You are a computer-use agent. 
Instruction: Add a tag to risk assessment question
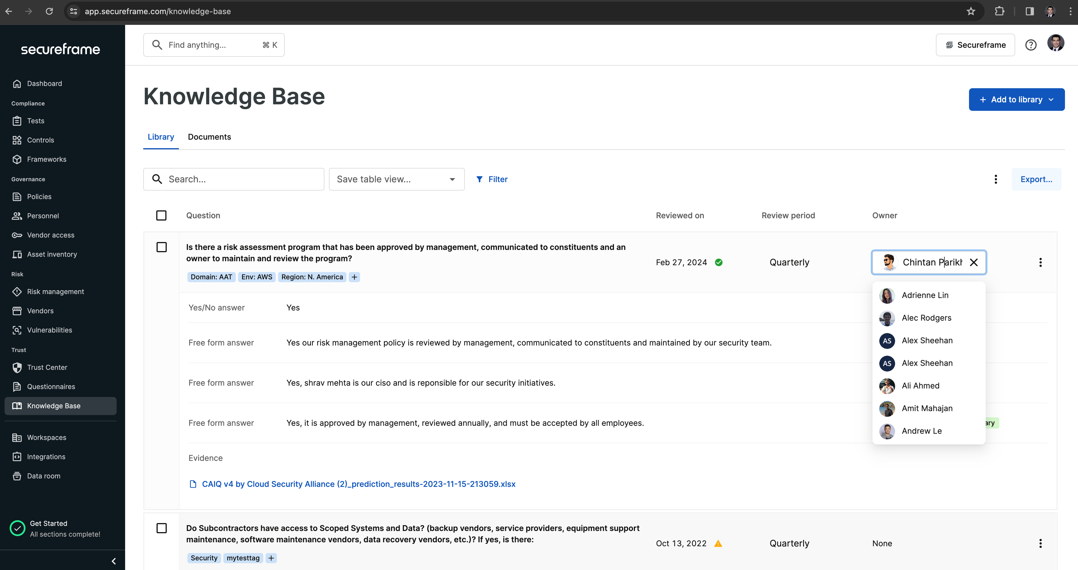click(x=354, y=277)
